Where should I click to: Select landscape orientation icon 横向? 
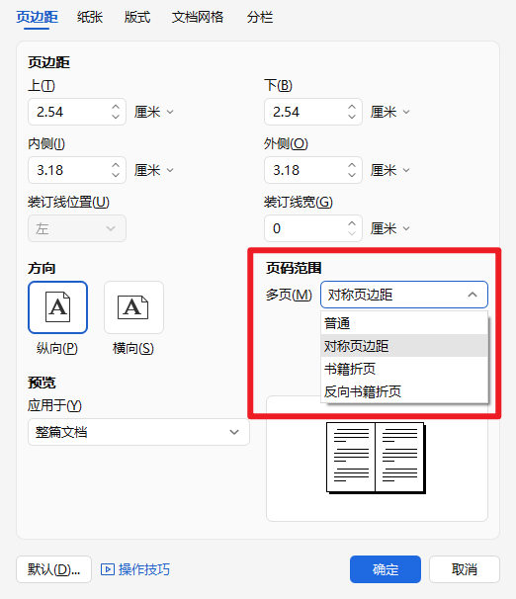coord(133,307)
